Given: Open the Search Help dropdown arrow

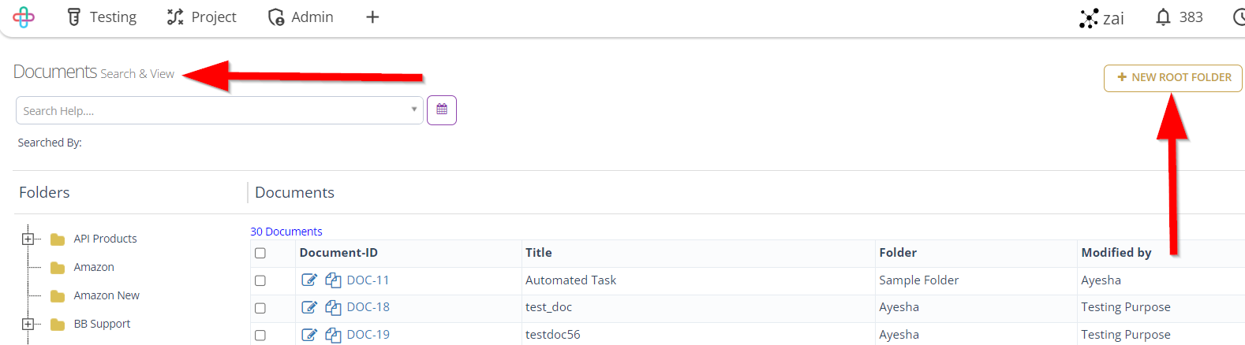Looking at the screenshot, I should pos(413,109).
